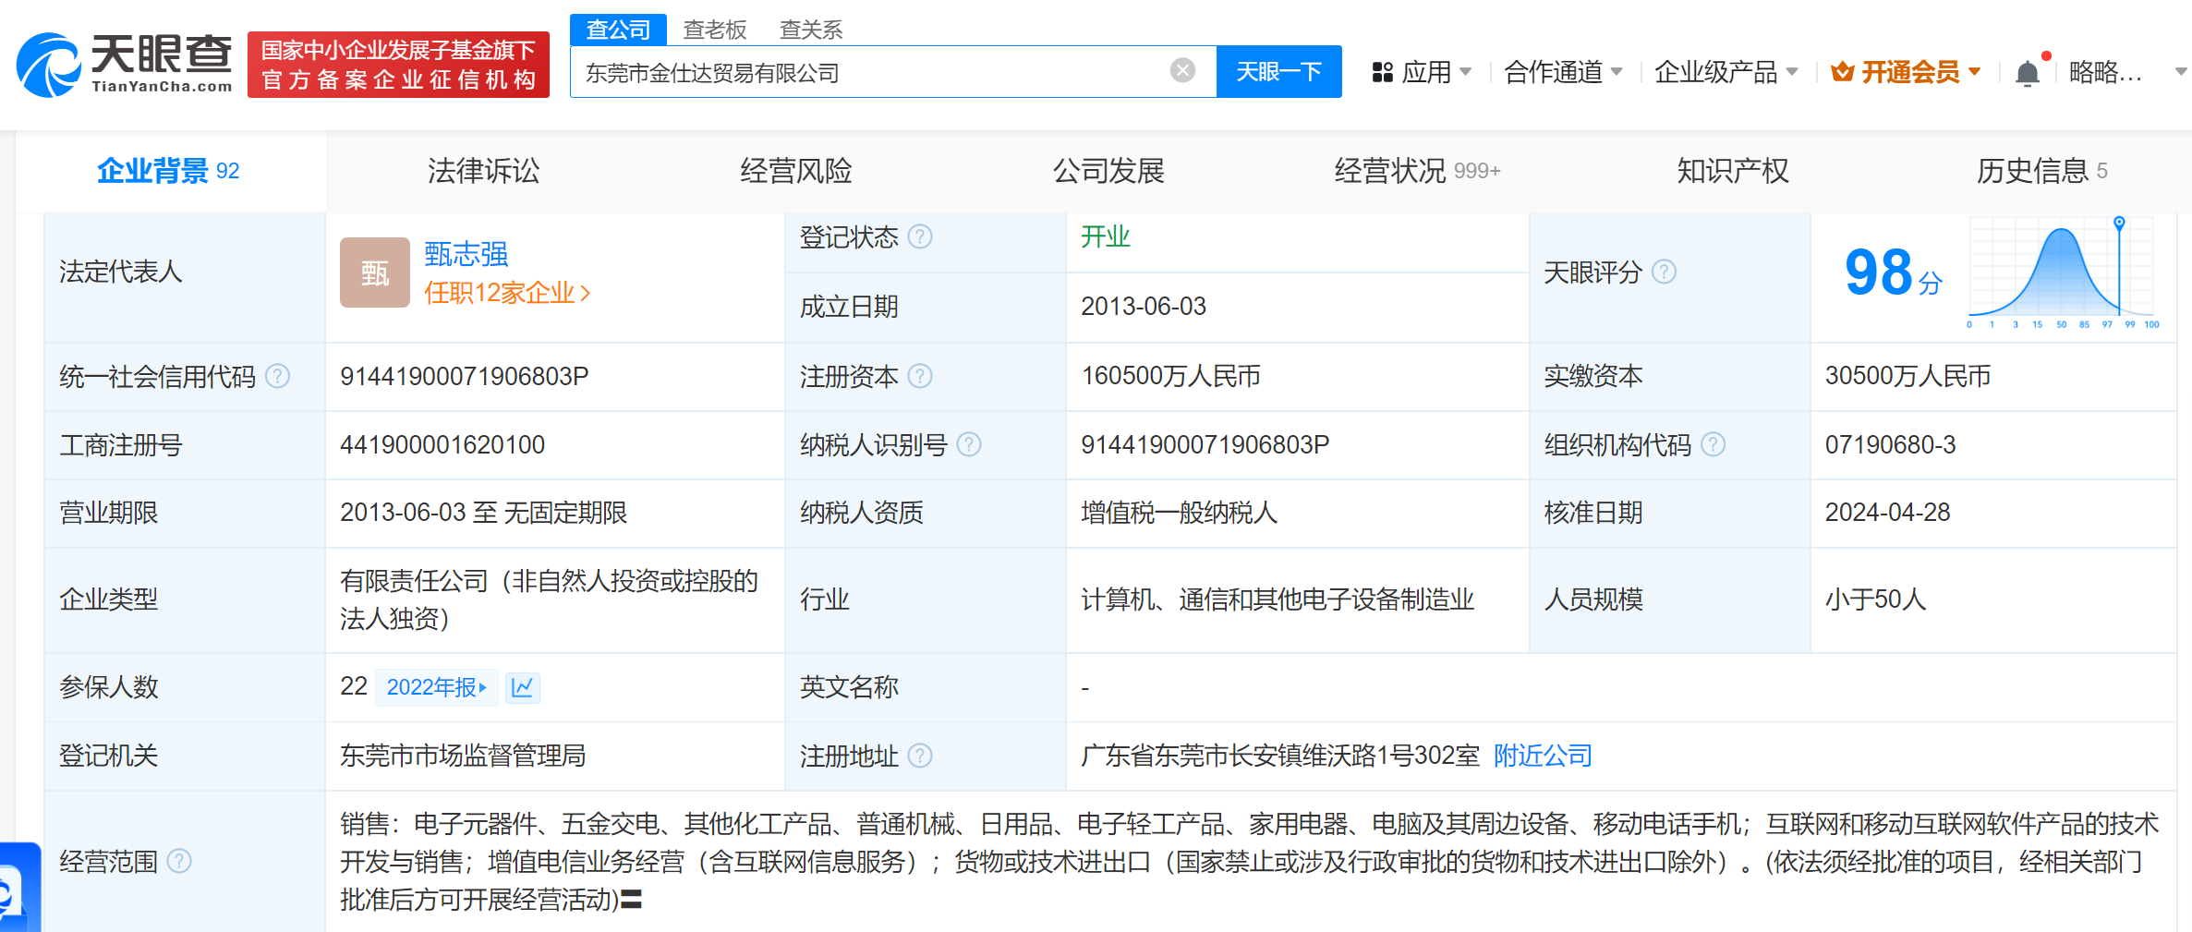Click the trend chart icon beside 2022年报
2192x932 pixels.
(522, 687)
